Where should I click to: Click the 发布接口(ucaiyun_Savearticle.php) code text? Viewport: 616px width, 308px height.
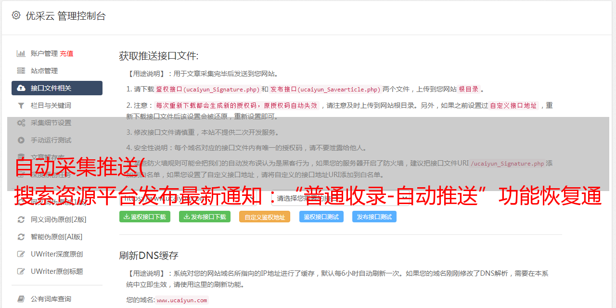pyautogui.click(x=326, y=90)
